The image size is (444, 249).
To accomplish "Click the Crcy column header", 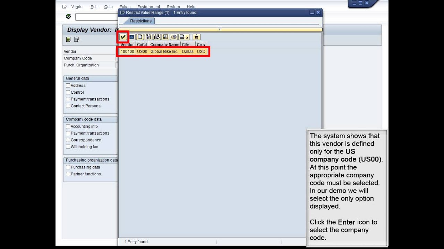I will (x=201, y=45).
